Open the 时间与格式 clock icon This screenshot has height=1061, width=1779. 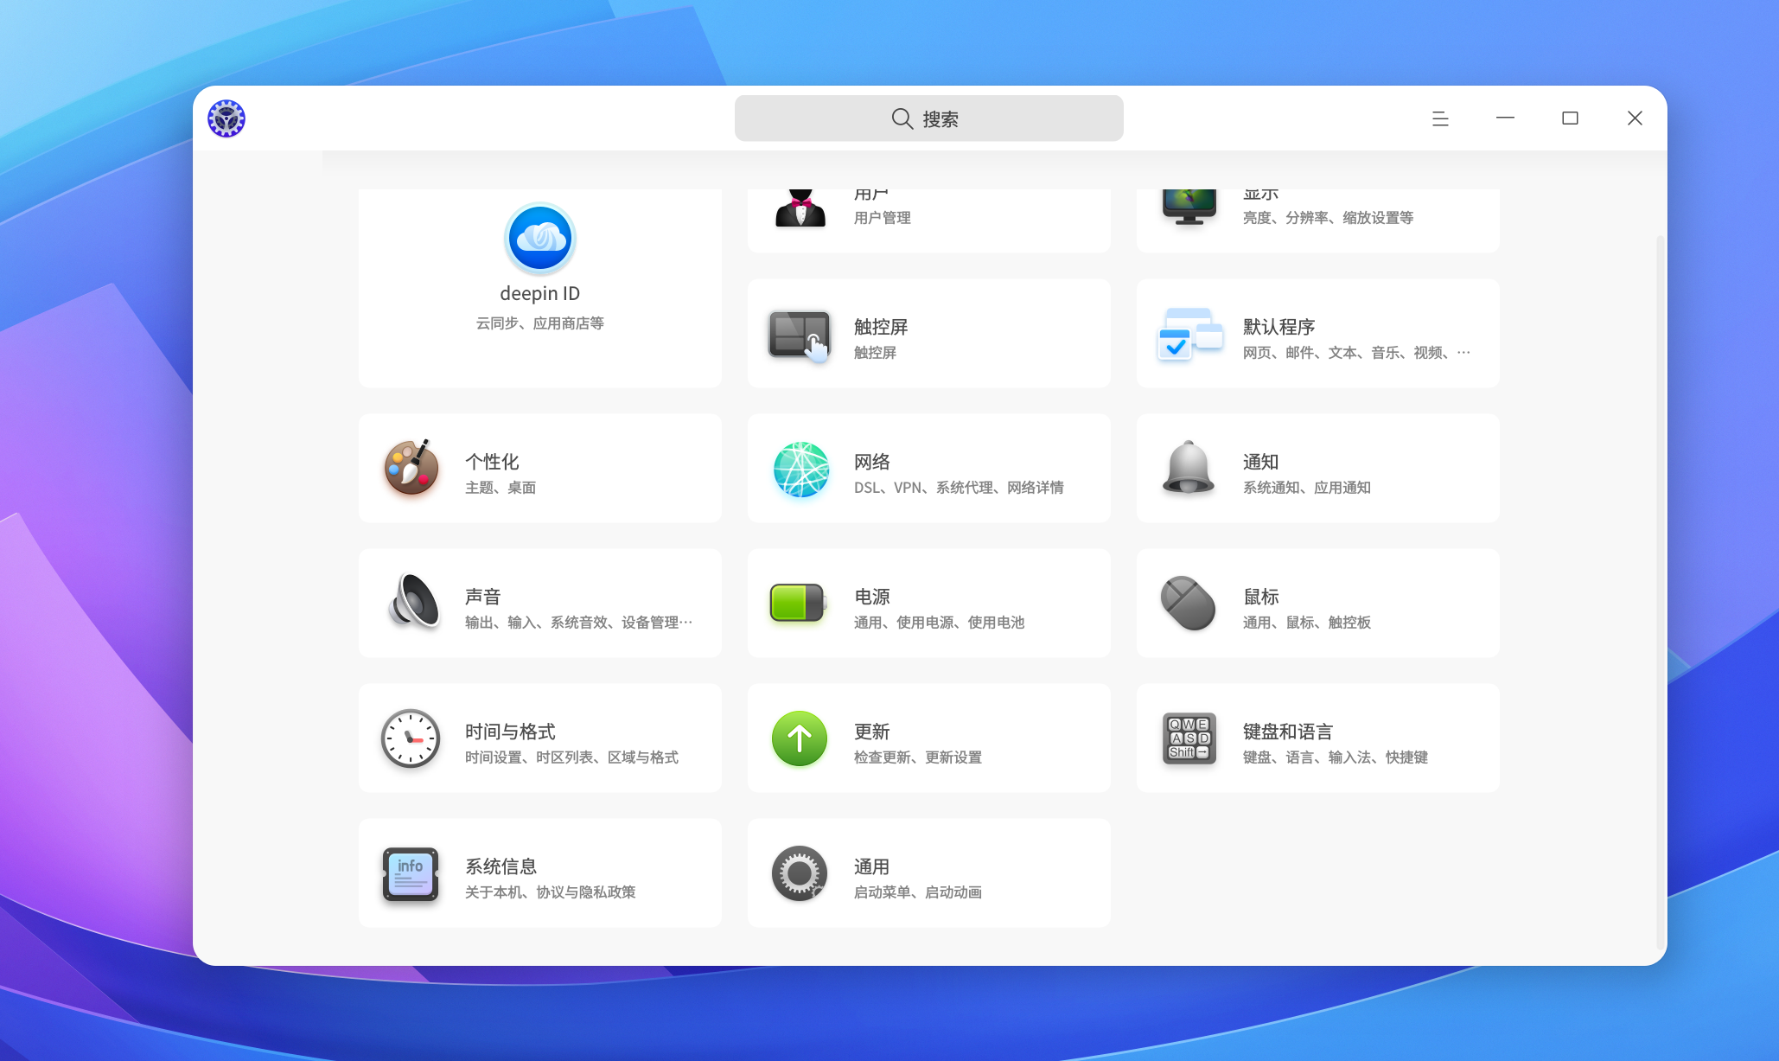(x=411, y=738)
